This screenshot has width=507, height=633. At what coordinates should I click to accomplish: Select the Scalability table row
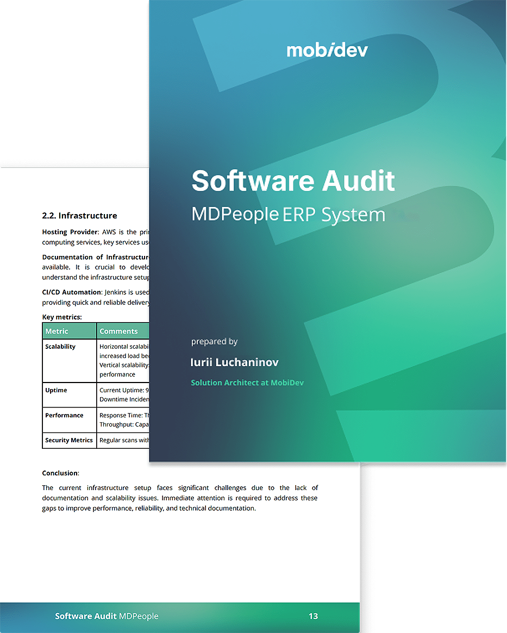[x=60, y=347]
